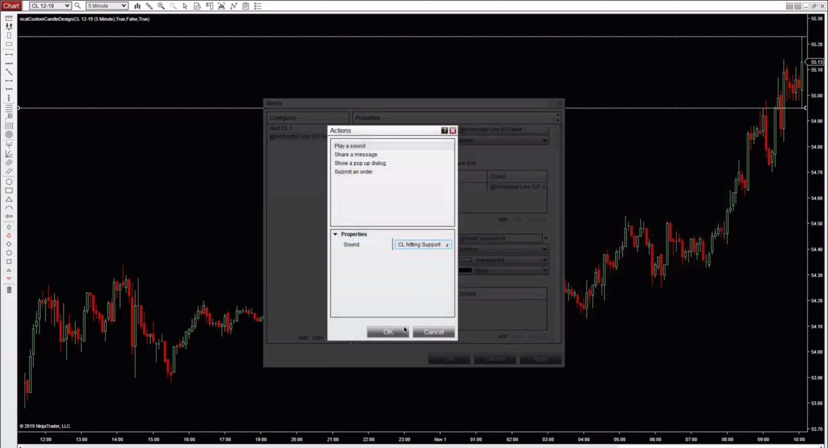Open the drawing tools pencil icon
Viewport: 828px width, 448px height.
pos(149,6)
